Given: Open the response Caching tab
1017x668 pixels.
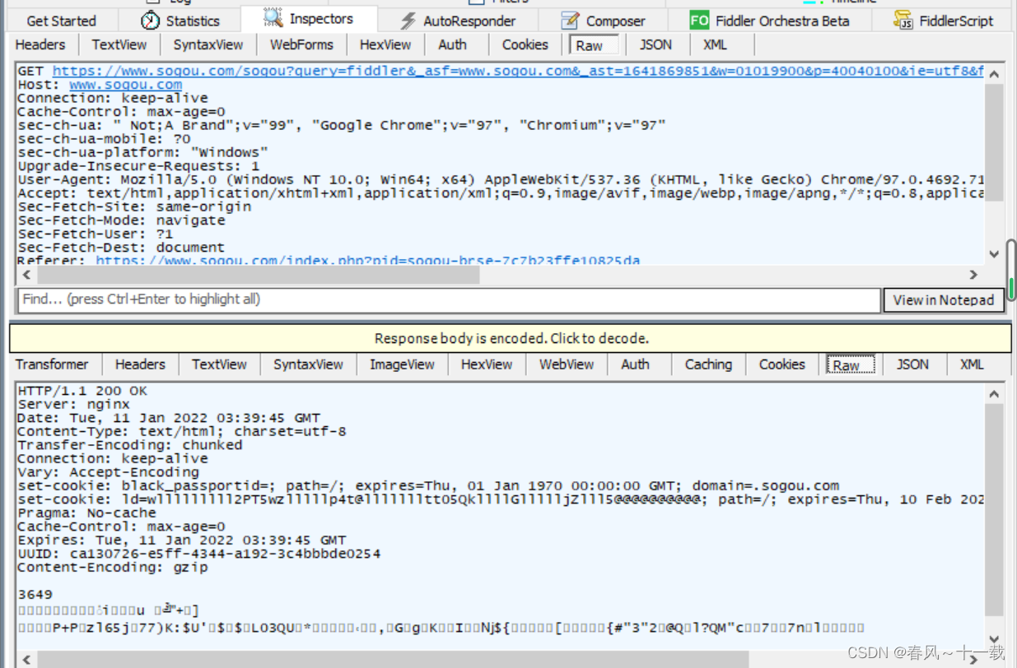Looking at the screenshot, I should 708,364.
